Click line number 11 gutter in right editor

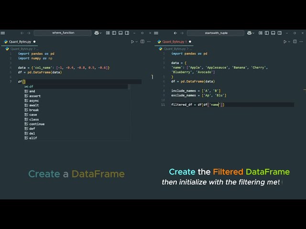(163, 105)
